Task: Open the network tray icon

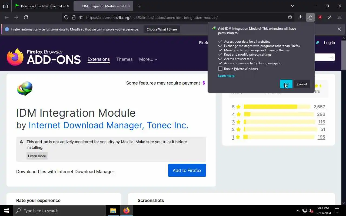Action: [x=304, y=211]
